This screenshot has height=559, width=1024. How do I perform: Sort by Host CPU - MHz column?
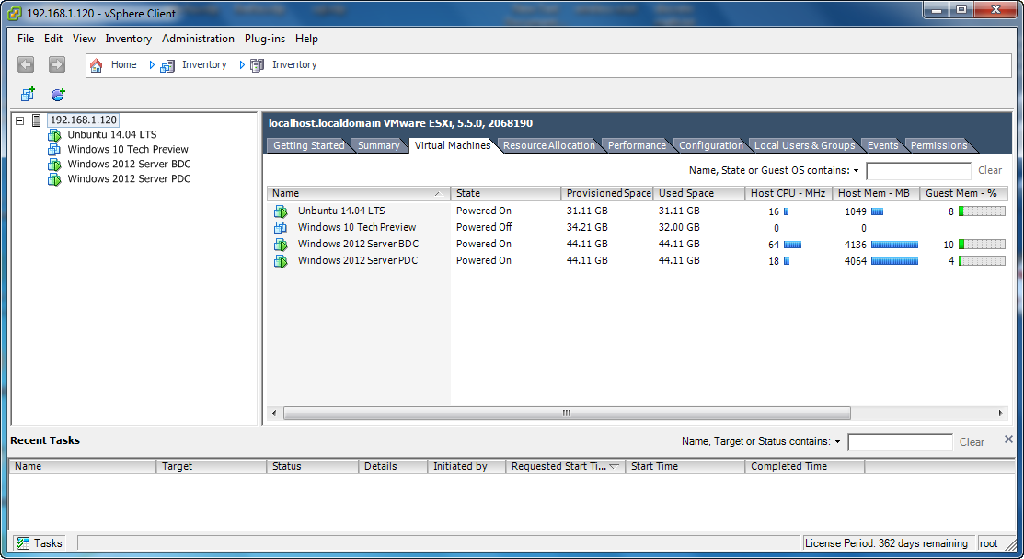point(788,194)
